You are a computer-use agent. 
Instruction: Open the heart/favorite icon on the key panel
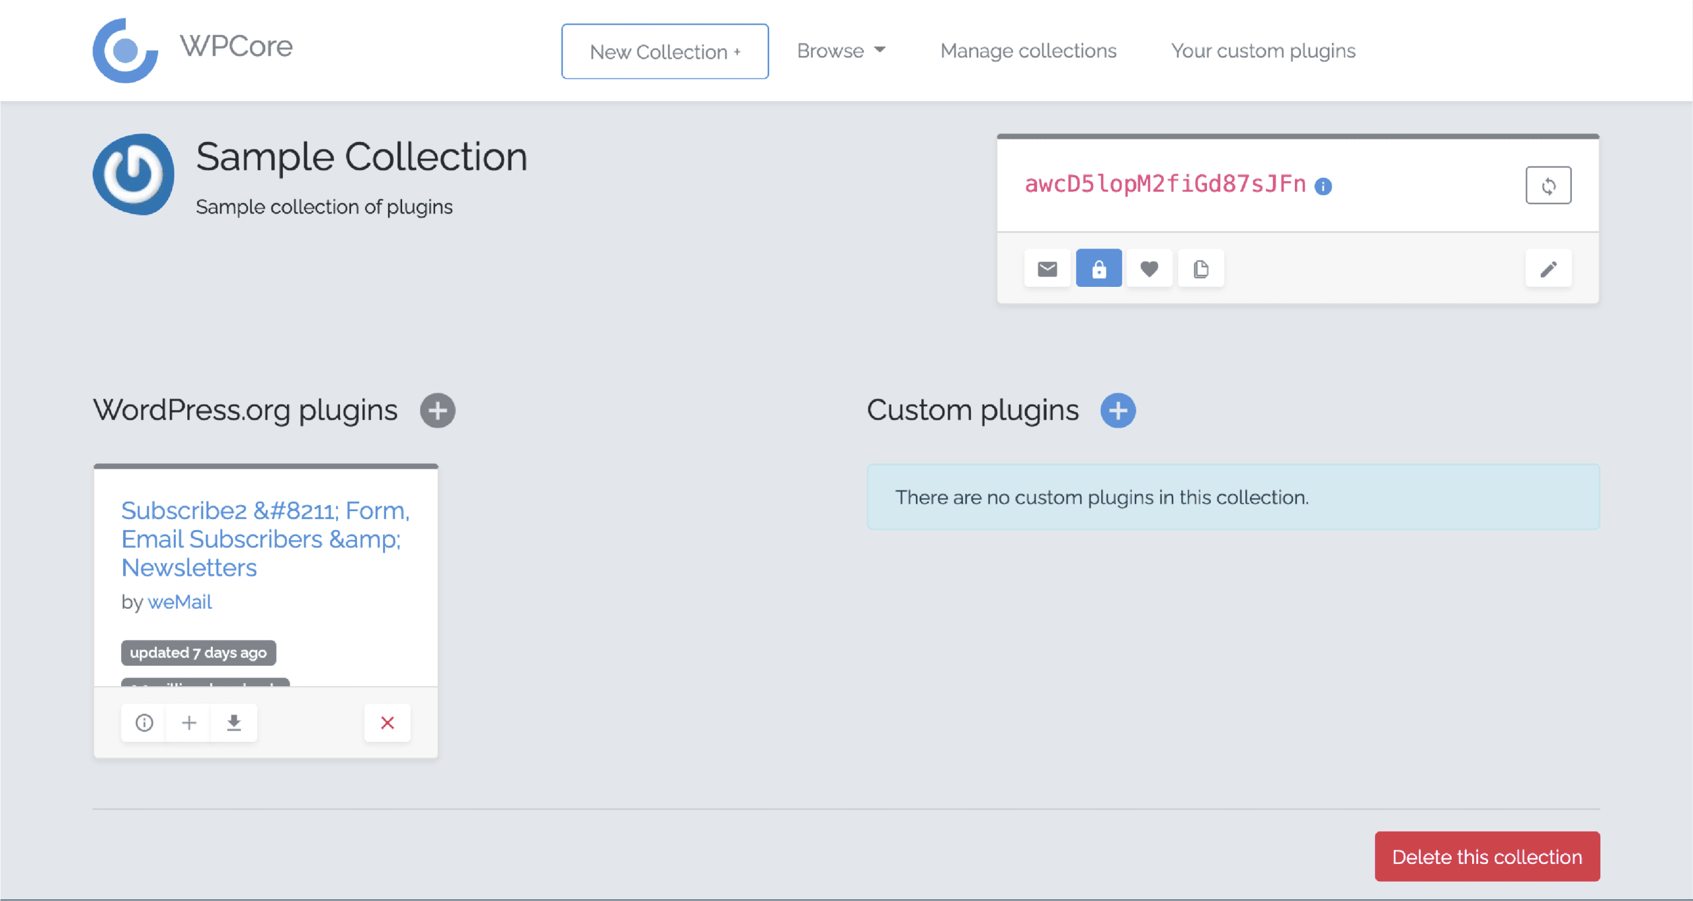pos(1150,268)
